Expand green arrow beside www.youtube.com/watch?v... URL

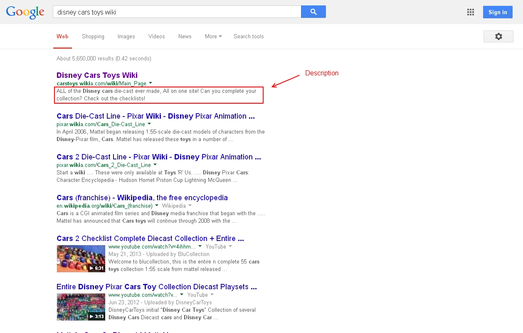182,294
